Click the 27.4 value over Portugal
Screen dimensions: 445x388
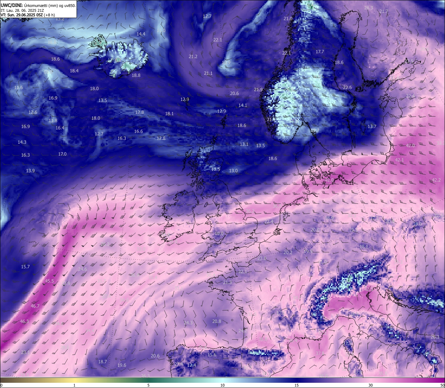[179, 364]
